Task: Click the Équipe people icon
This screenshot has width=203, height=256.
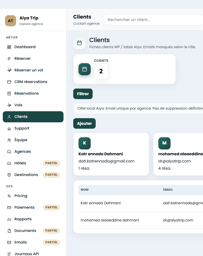Action: point(9,140)
